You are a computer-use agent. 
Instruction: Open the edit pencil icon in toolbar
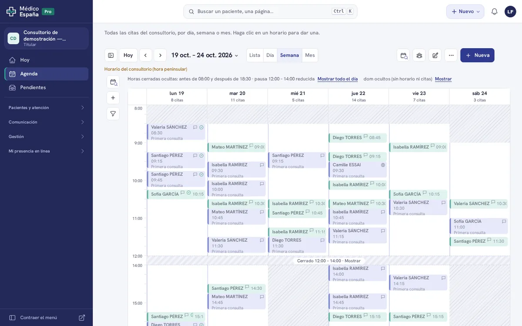435,55
